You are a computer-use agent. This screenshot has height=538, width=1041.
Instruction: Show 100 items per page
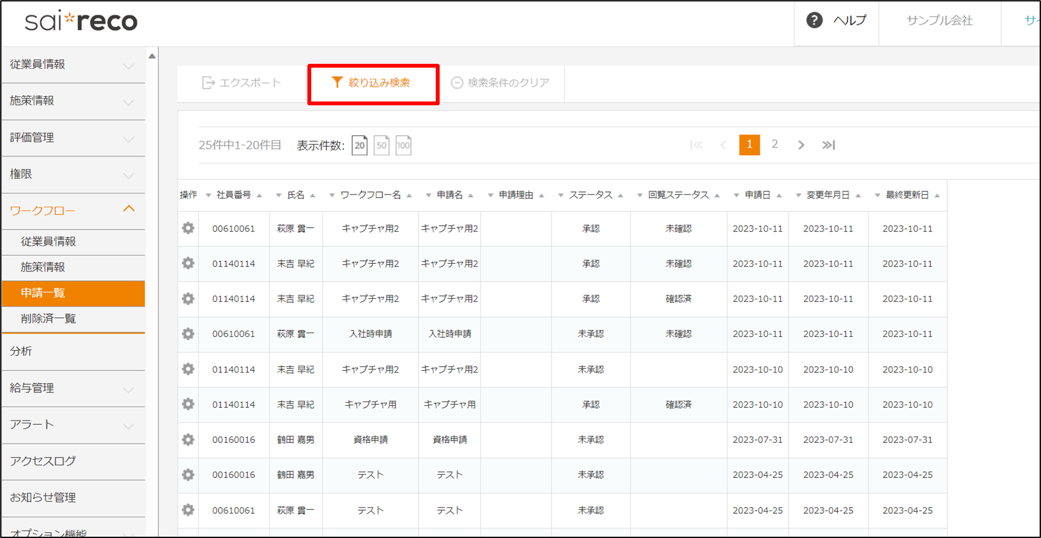click(403, 146)
